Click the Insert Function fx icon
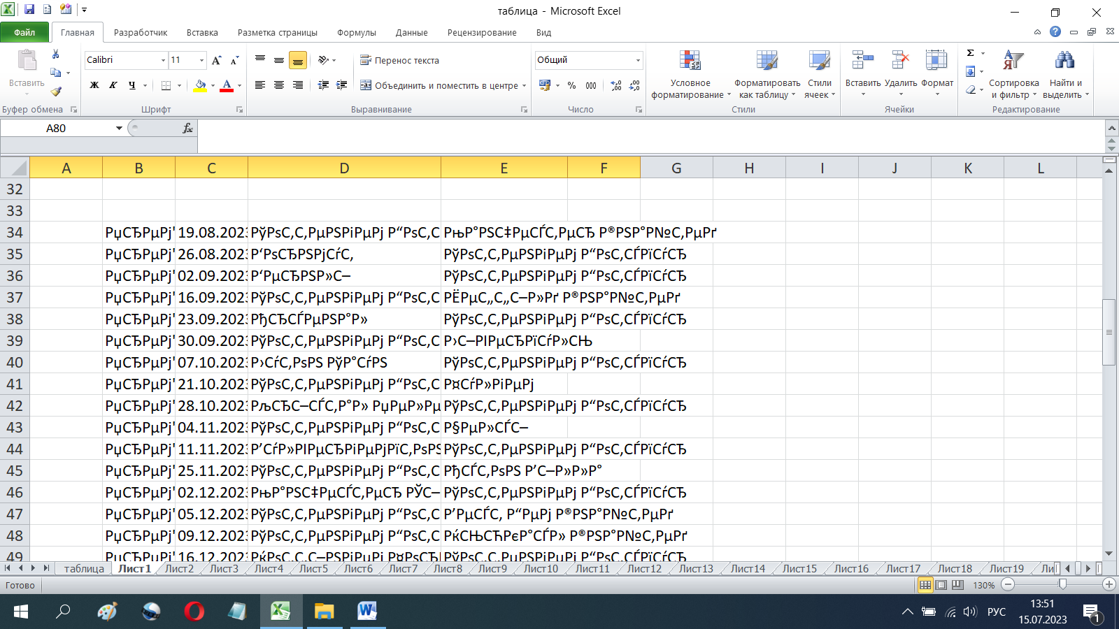The image size is (1119, 629). [x=187, y=128]
